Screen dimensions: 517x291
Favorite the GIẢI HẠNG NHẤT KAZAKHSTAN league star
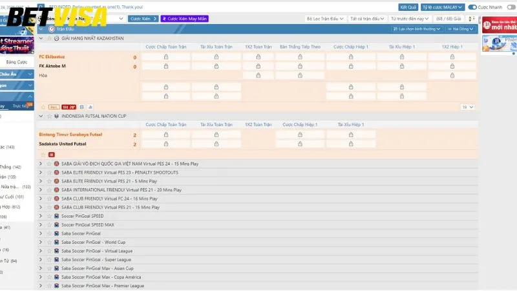pos(49,38)
